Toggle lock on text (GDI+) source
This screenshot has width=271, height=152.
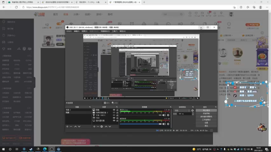117,115
